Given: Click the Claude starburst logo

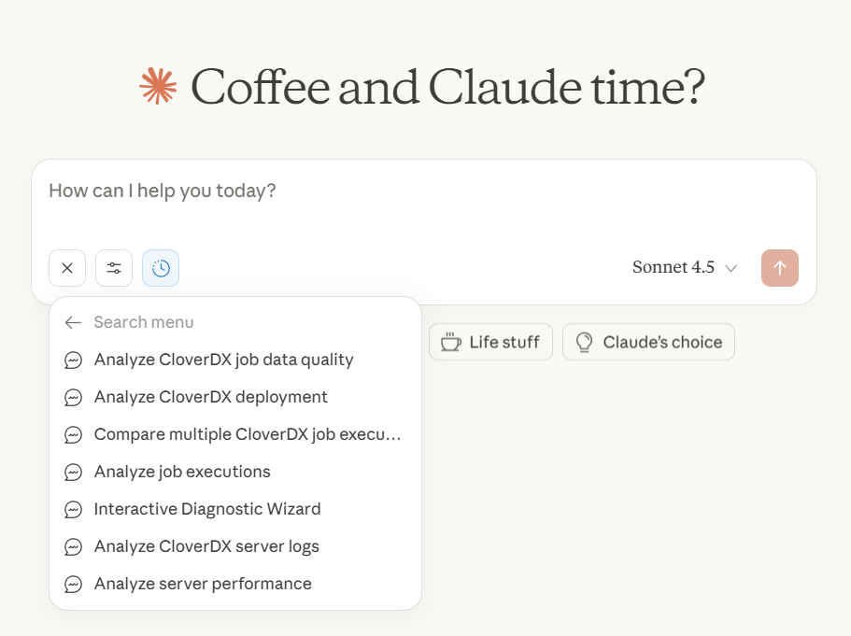Looking at the screenshot, I should pyautogui.click(x=157, y=87).
